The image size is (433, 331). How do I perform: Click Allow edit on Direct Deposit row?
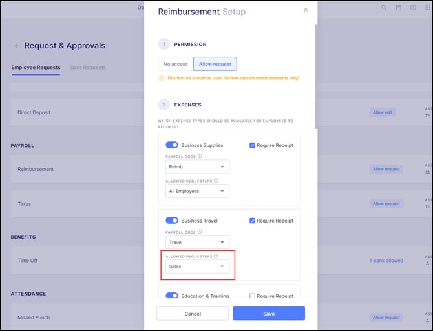(383, 112)
